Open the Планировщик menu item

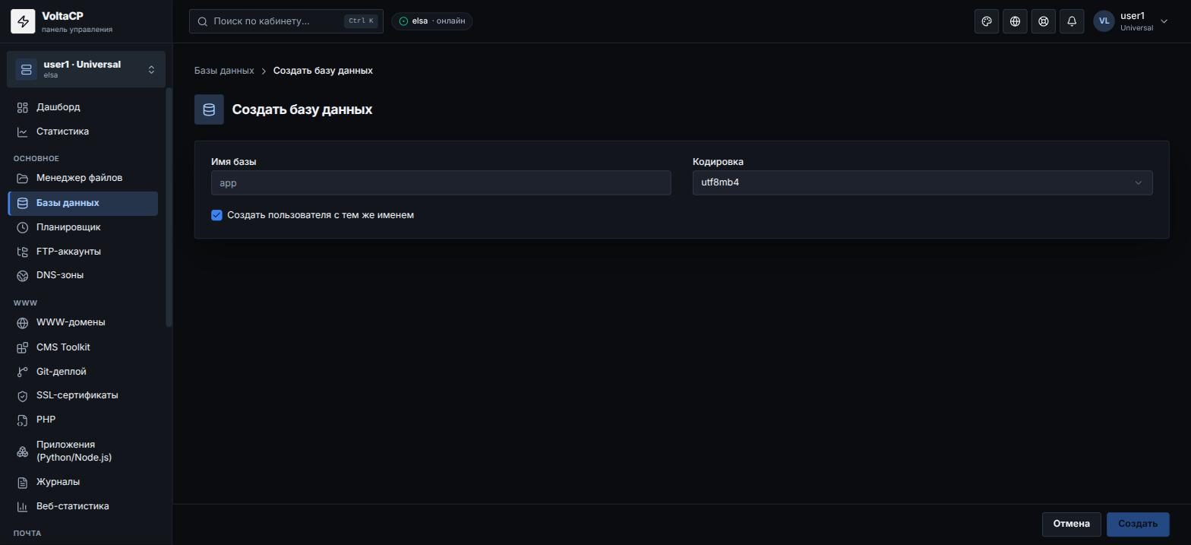point(83,227)
